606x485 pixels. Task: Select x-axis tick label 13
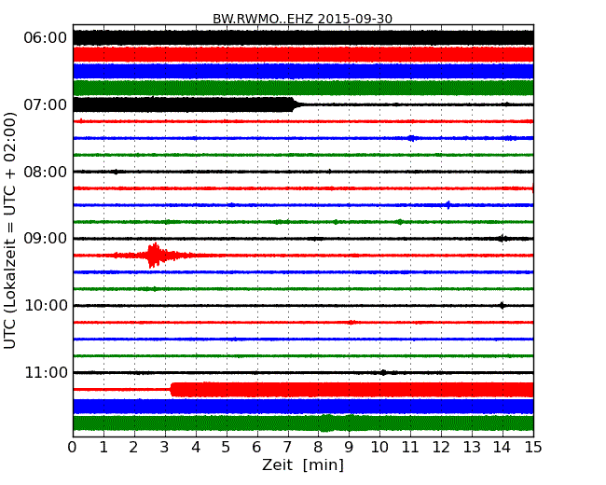[472, 448]
